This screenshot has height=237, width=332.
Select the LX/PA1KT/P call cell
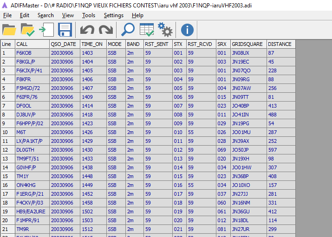point(32,141)
